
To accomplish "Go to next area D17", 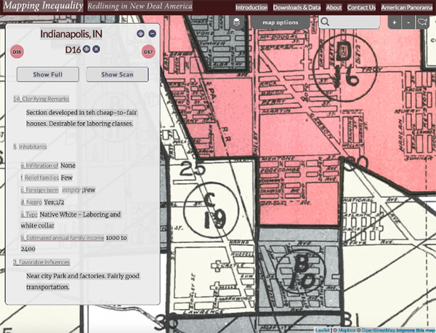I will (148, 52).
